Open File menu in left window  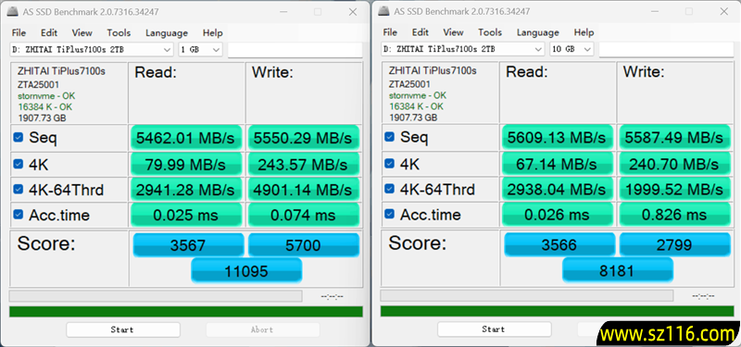coord(19,33)
